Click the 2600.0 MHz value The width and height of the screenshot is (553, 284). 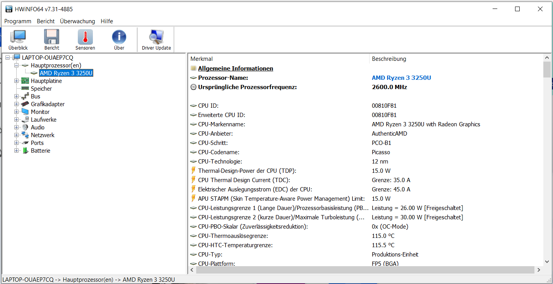click(389, 87)
